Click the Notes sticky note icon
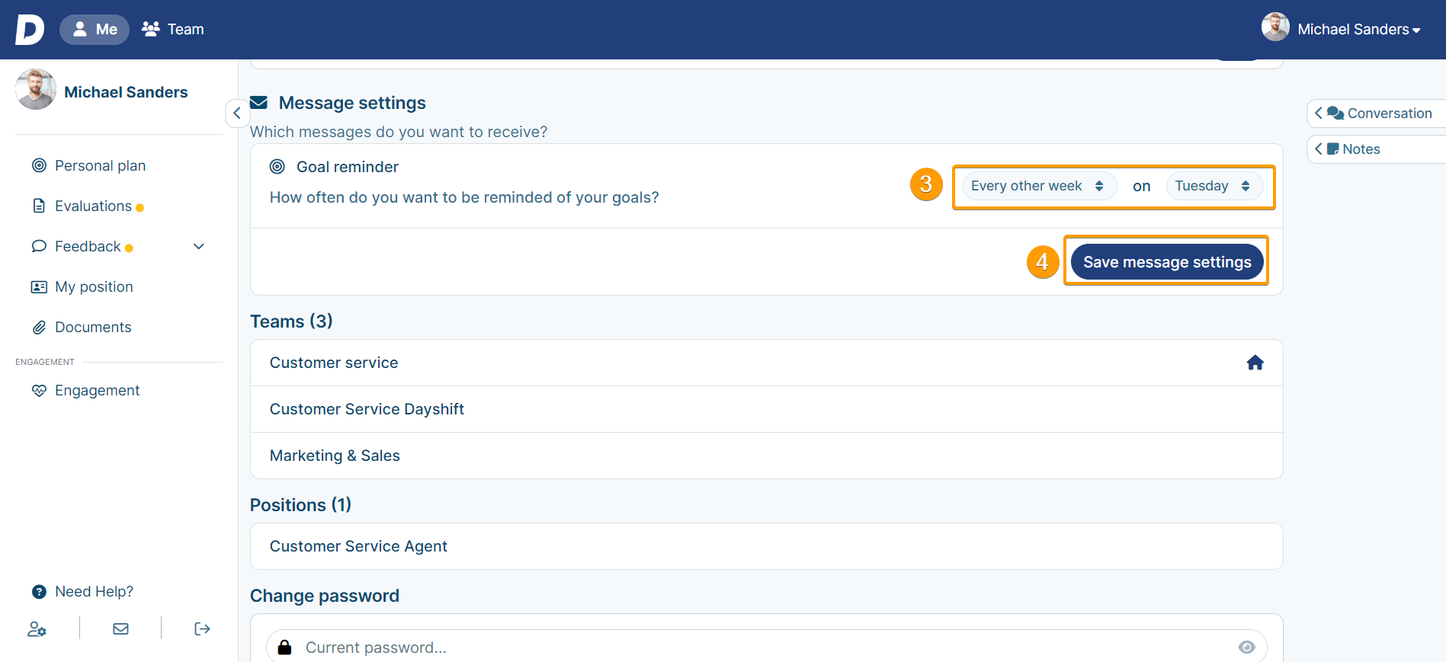1446x662 pixels. 1332,149
